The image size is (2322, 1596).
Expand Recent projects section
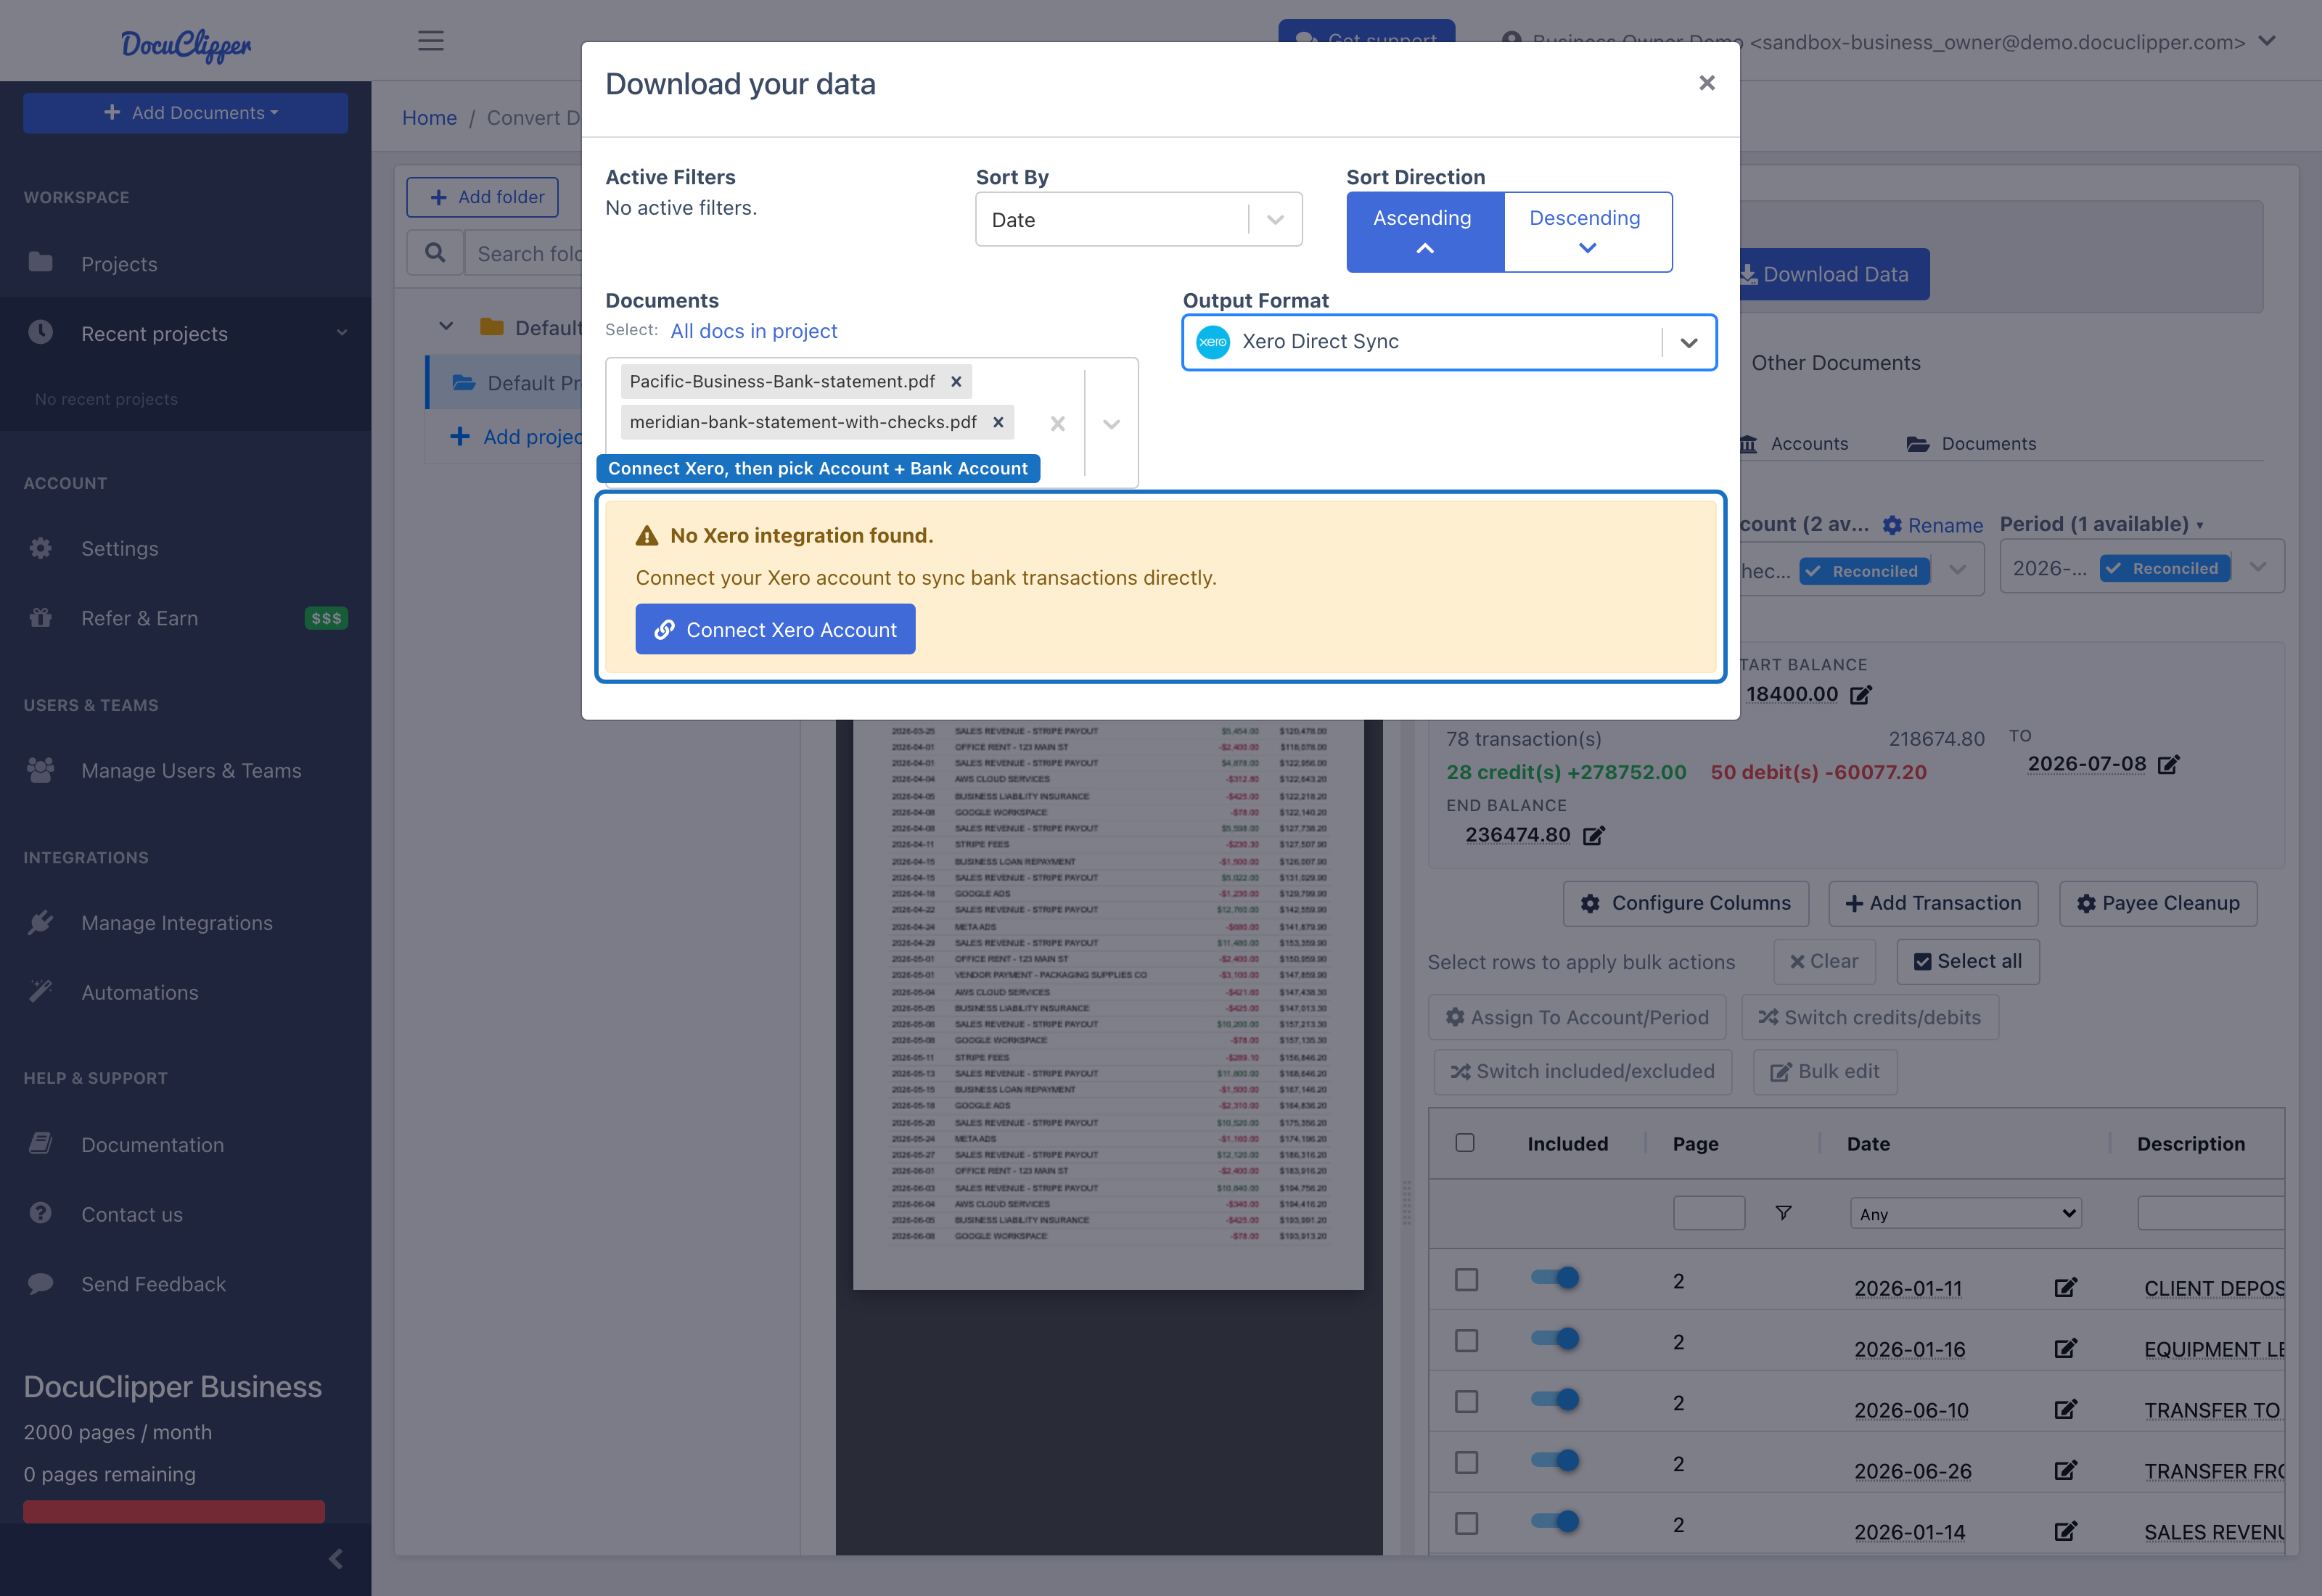pos(185,333)
